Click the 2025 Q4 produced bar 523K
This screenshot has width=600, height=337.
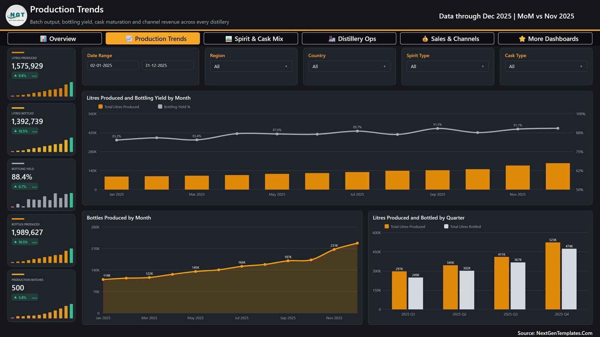[553, 276]
